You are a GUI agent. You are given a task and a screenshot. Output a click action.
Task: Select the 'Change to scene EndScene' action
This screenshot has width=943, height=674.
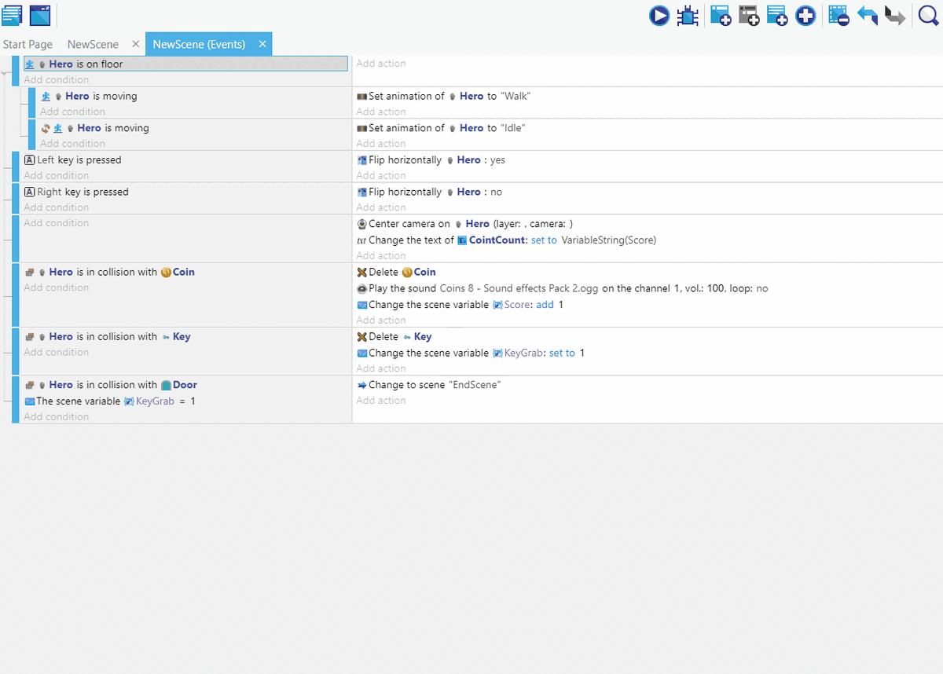point(428,385)
